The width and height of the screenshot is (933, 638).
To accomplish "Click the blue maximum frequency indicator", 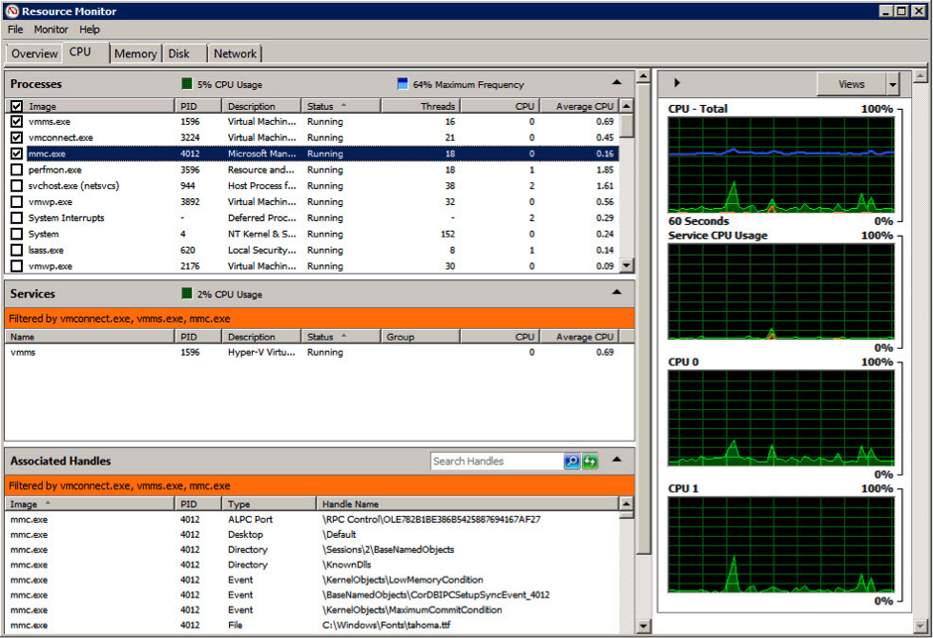I will point(403,84).
